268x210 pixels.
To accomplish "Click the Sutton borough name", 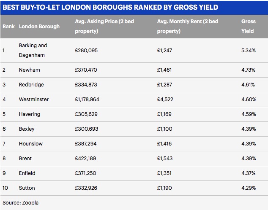I will 27,188.
